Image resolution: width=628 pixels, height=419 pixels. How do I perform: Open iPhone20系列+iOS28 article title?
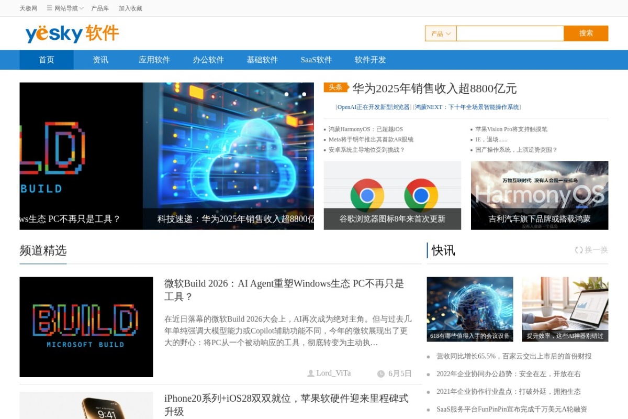(286, 405)
